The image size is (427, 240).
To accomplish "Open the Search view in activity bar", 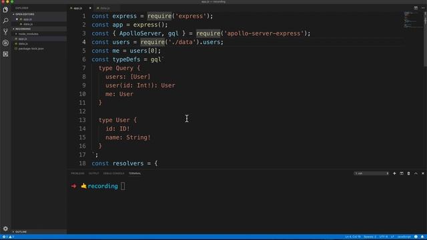I will [x=5, y=21].
